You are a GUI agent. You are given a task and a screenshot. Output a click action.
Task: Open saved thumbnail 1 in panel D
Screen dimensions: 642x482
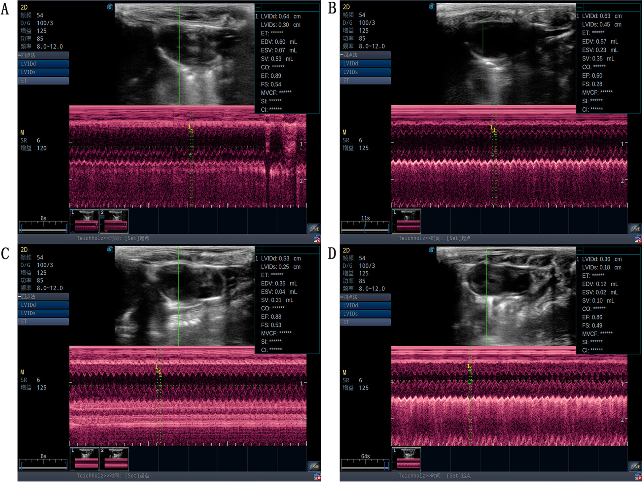(x=406, y=459)
